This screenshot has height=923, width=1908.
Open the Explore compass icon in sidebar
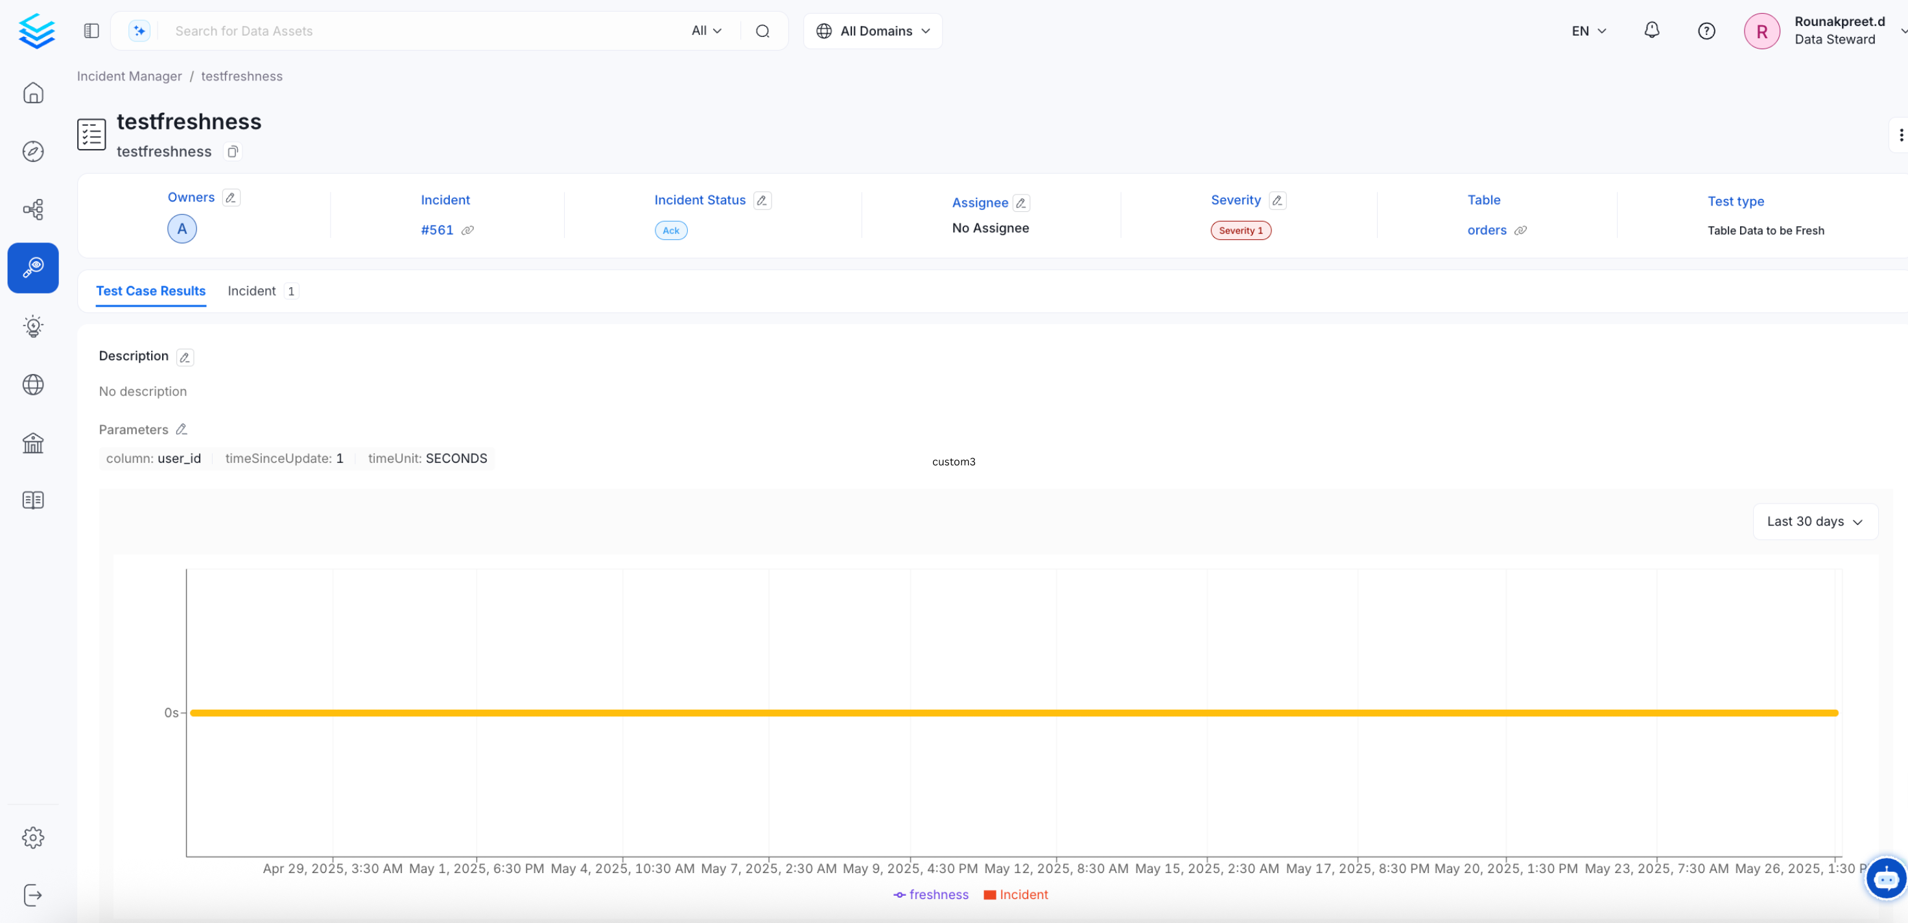point(32,151)
